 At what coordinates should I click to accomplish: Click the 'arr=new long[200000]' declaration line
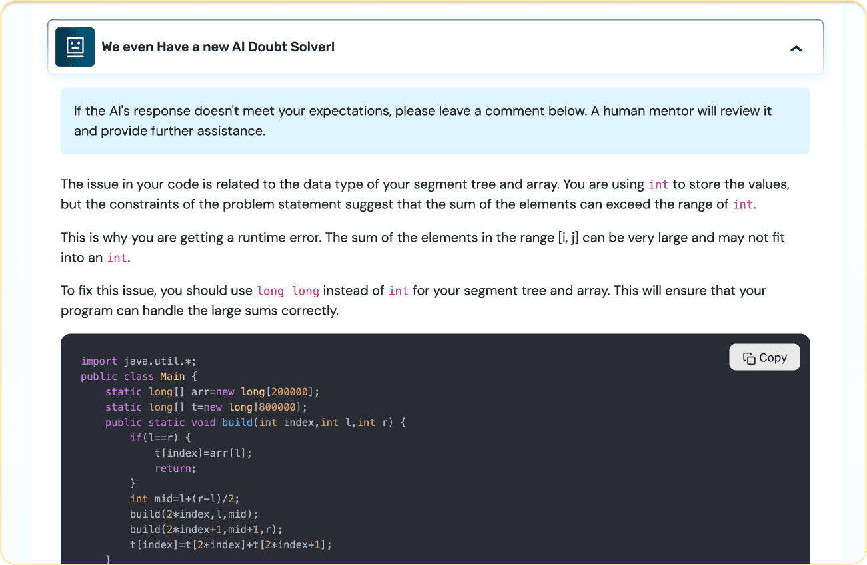[213, 392]
